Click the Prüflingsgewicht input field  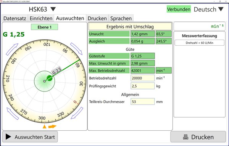click(x=142, y=86)
